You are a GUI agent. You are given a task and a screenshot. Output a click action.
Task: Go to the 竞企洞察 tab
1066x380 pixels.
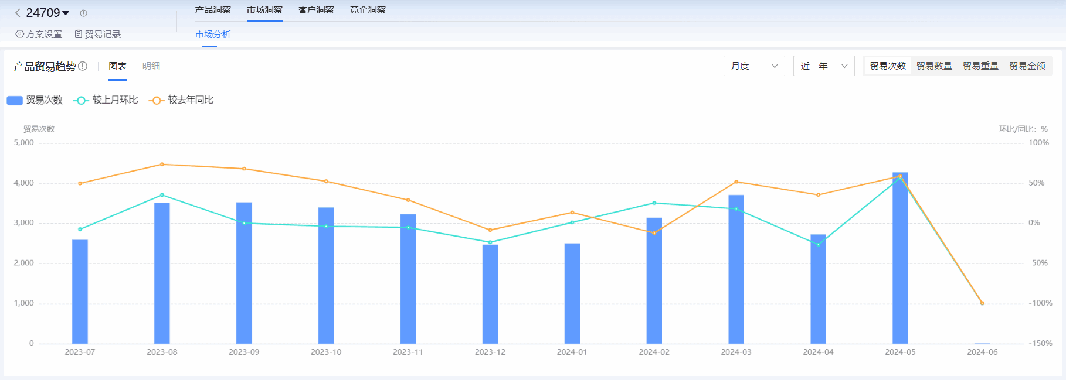(368, 10)
